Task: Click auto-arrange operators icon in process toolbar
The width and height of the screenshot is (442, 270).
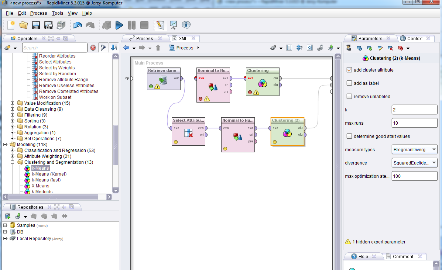Action: [289, 48]
